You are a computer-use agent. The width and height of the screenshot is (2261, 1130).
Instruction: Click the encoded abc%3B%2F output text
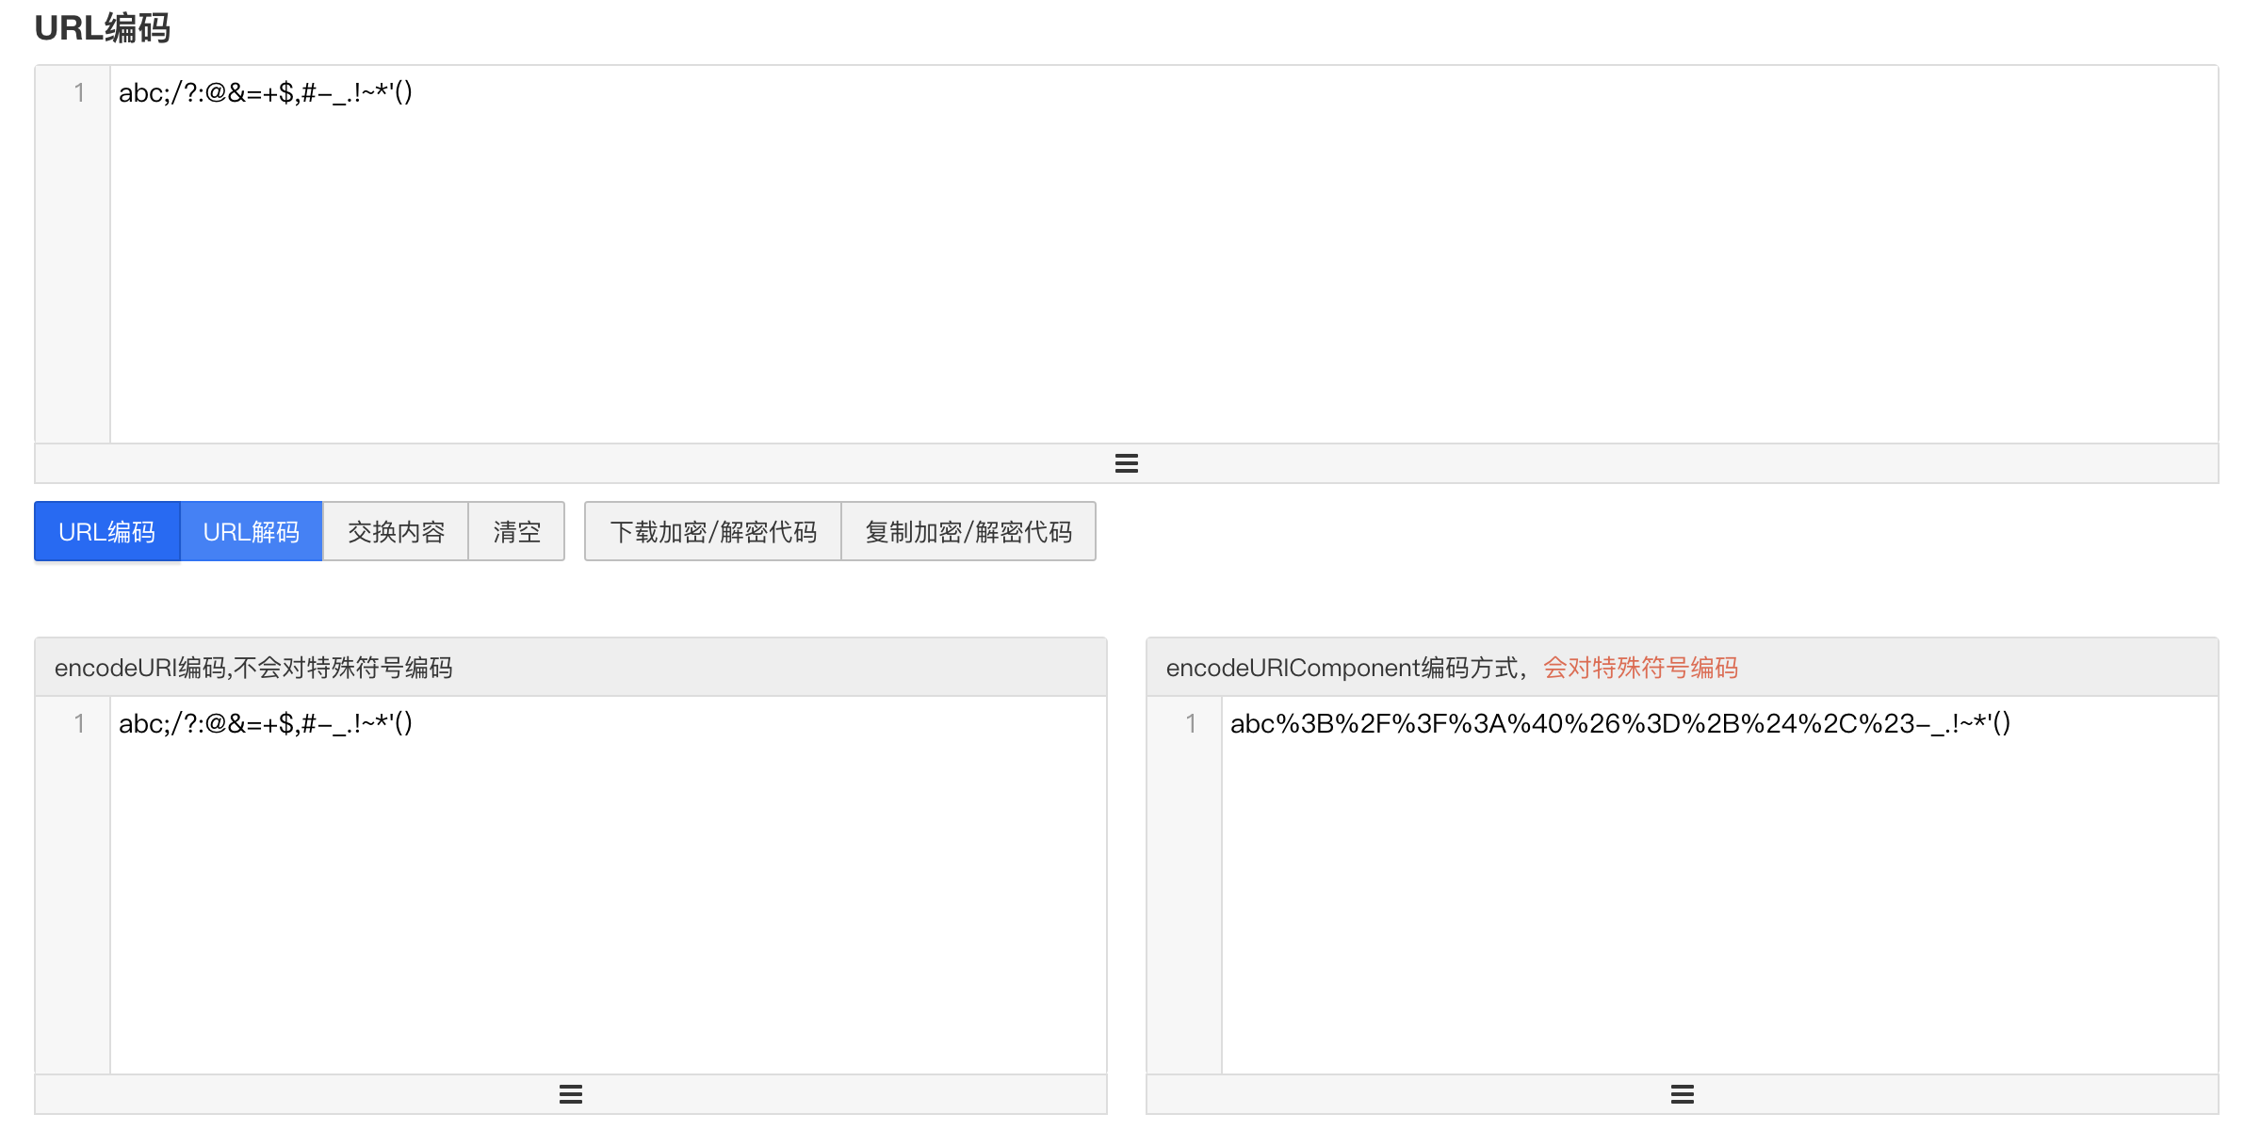point(1618,723)
